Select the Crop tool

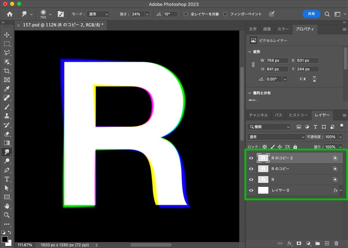coord(7,71)
